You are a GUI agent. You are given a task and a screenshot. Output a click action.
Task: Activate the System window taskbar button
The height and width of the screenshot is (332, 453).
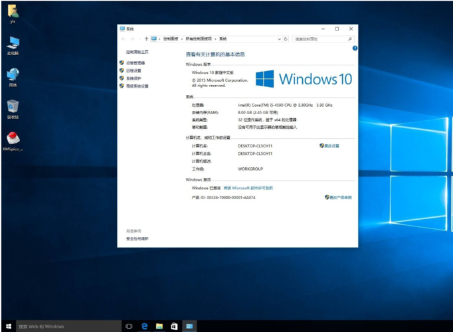[189, 326]
